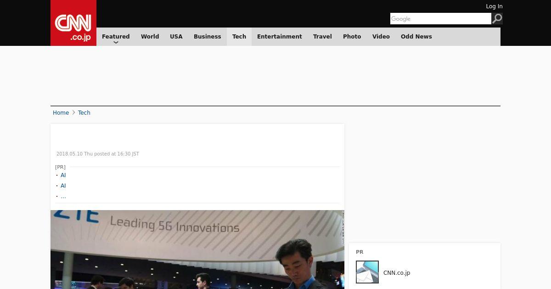Click the ZTE 5G article photo
Image resolution: width=551 pixels, height=289 pixels.
(197, 250)
